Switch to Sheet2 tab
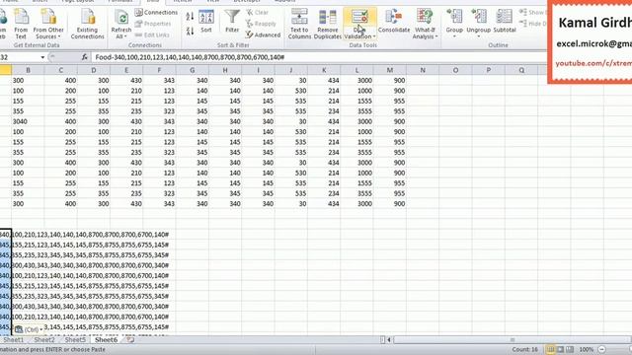632x355 pixels. tap(43, 340)
